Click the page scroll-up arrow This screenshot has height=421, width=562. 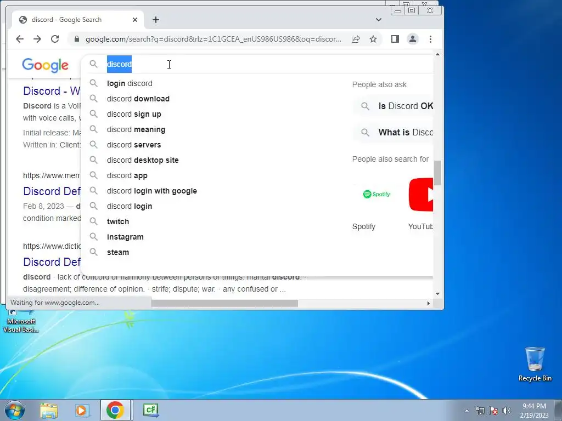pos(437,54)
